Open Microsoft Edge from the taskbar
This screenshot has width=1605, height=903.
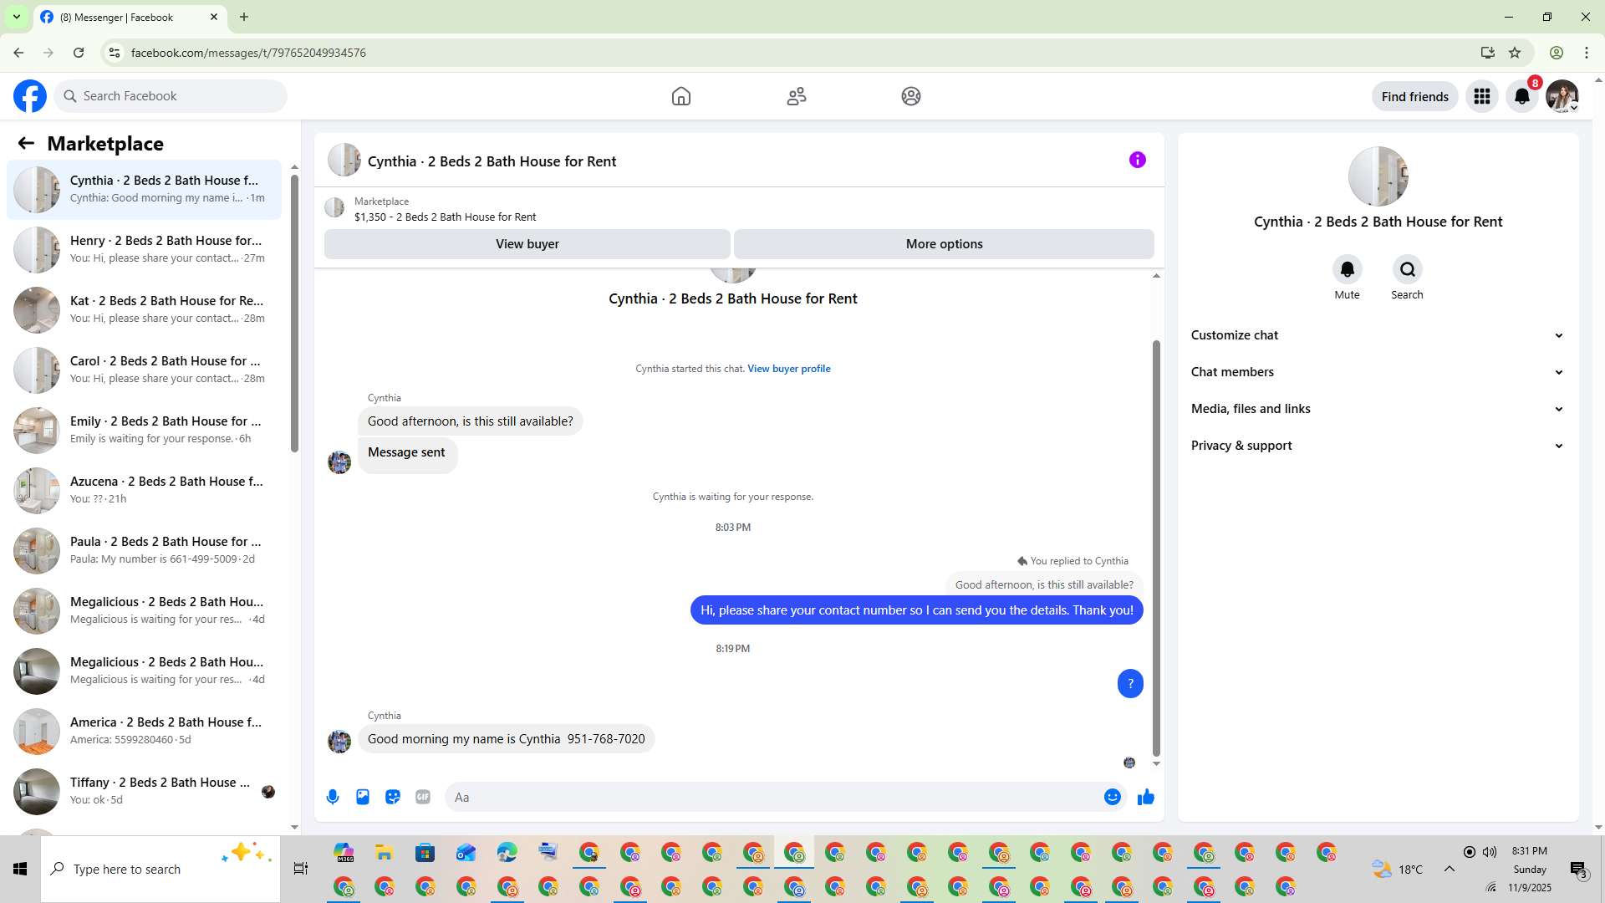click(x=507, y=852)
